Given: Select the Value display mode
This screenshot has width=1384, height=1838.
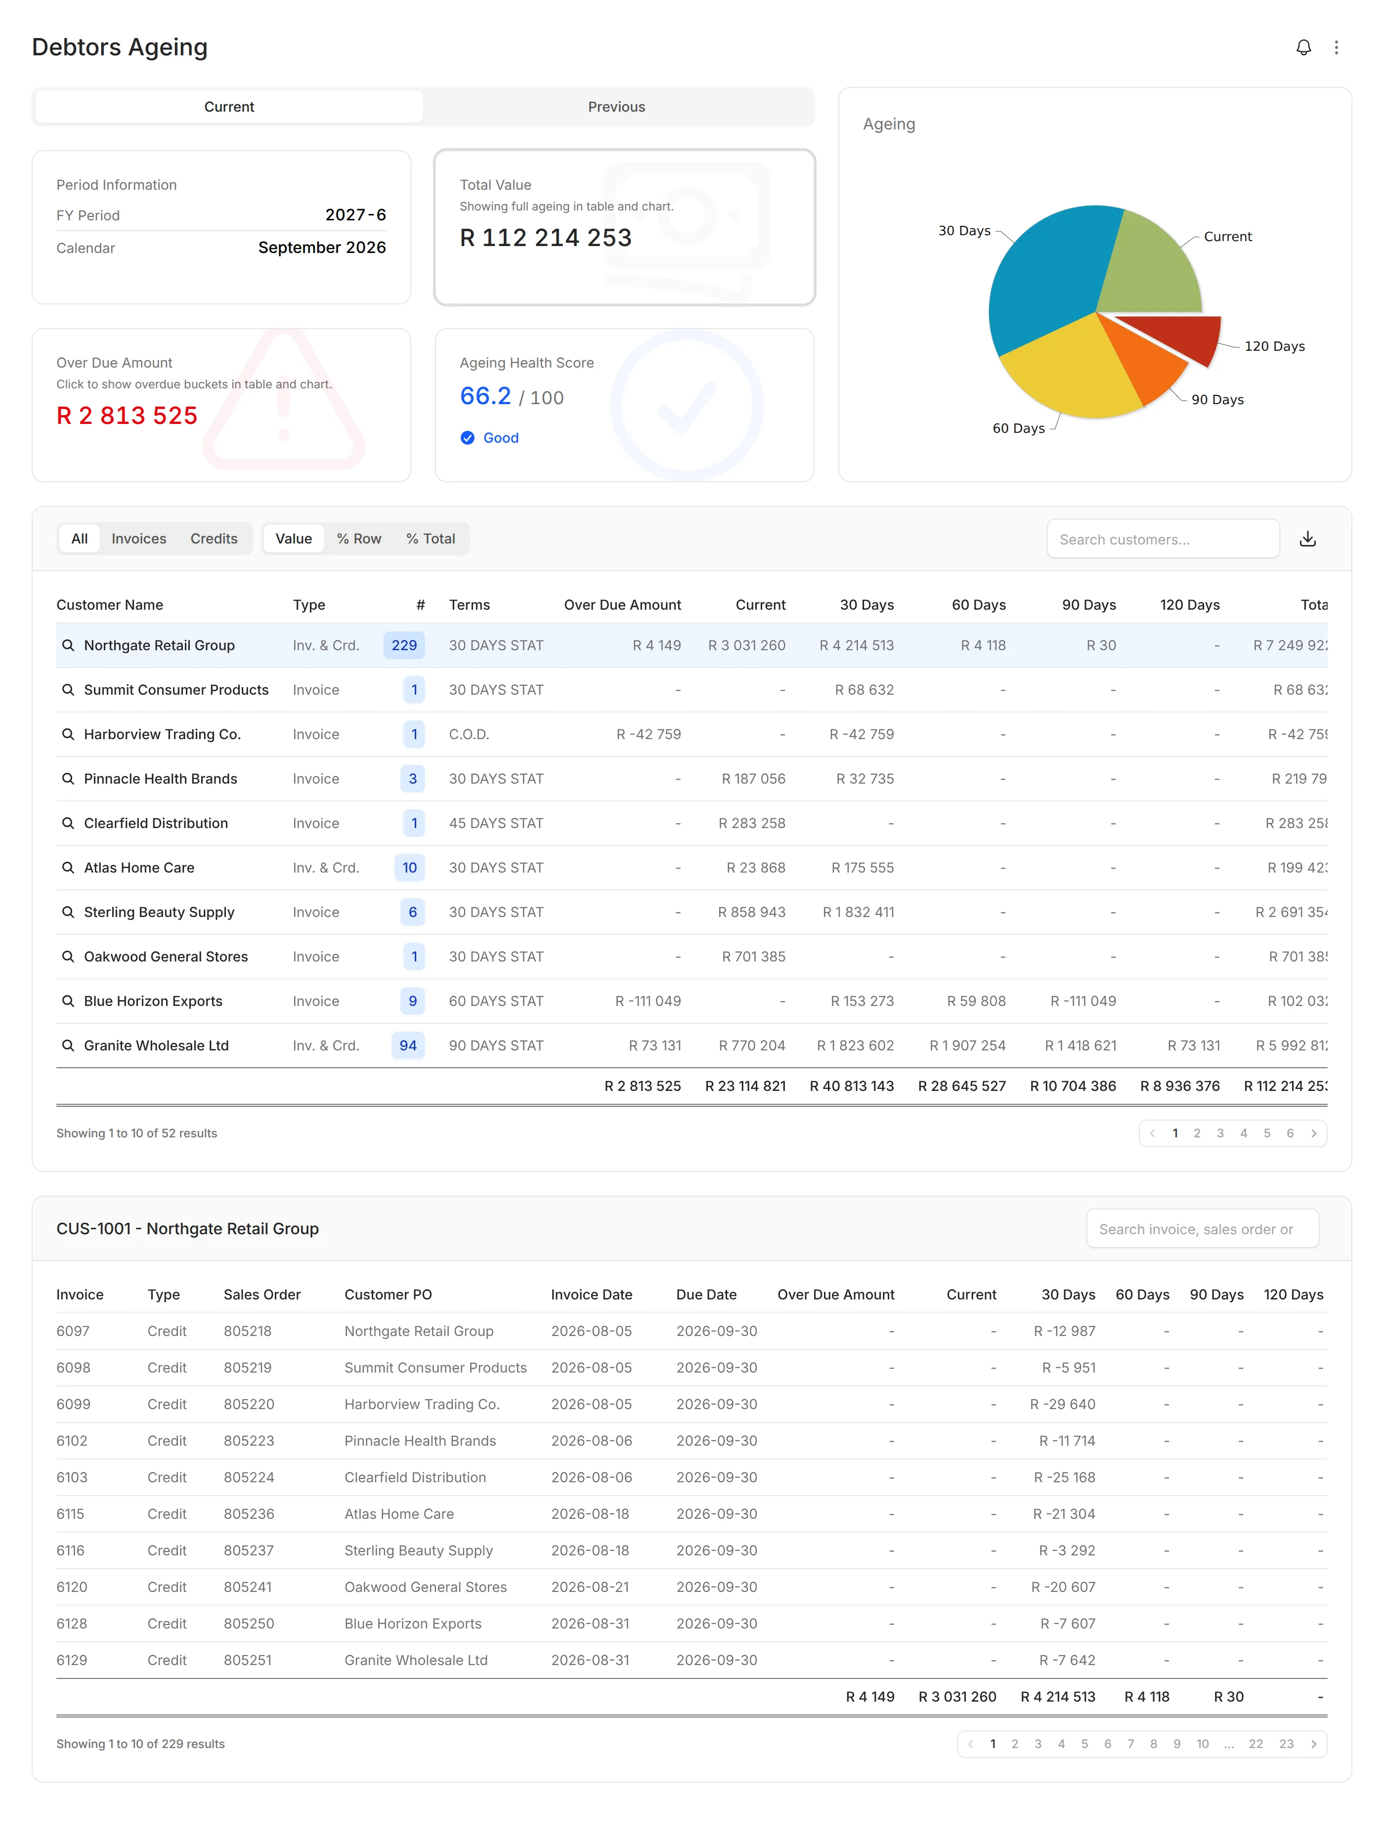Looking at the screenshot, I should pos(294,539).
